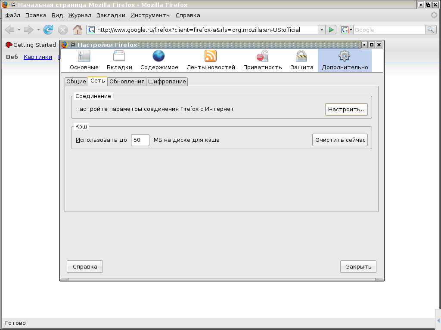Viewport: 441px width, 330px height.
Task: Open the Защита settings category
Action: pos(301,60)
